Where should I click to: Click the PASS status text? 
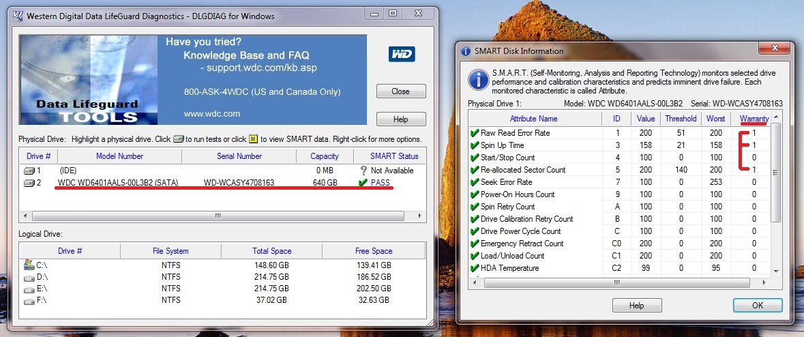(381, 183)
